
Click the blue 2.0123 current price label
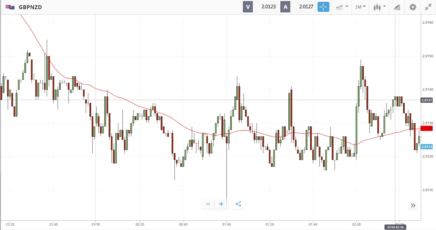(427, 147)
